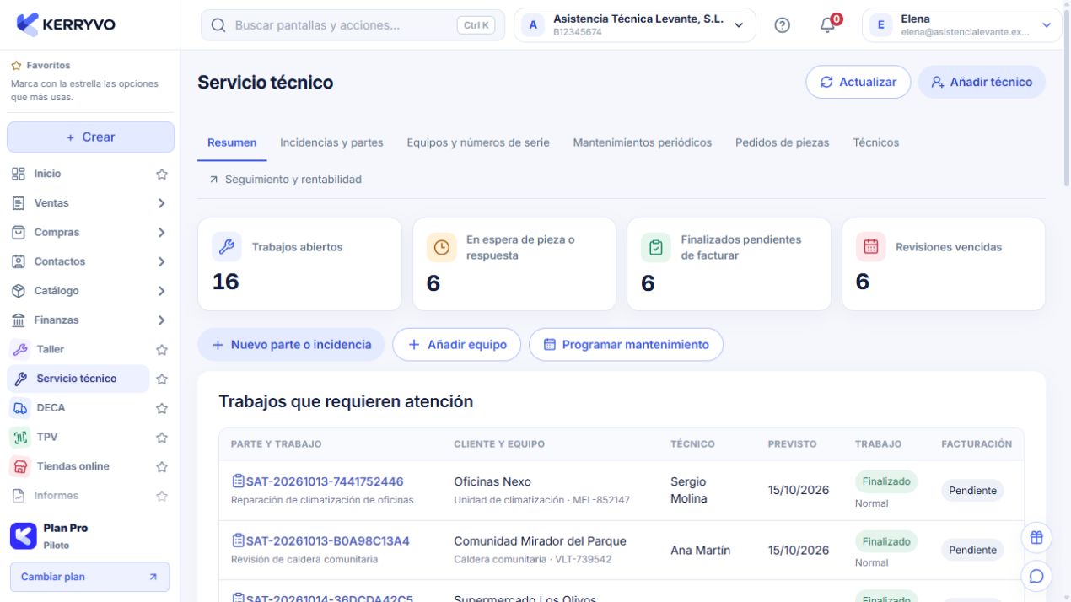
Task: Click the Ctrl K shortcut badge
Action: pos(476,25)
